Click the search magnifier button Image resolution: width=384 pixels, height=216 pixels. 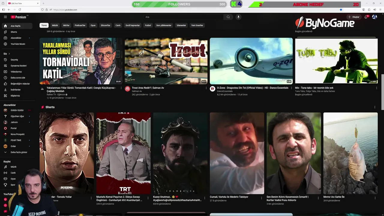pyautogui.click(x=228, y=17)
